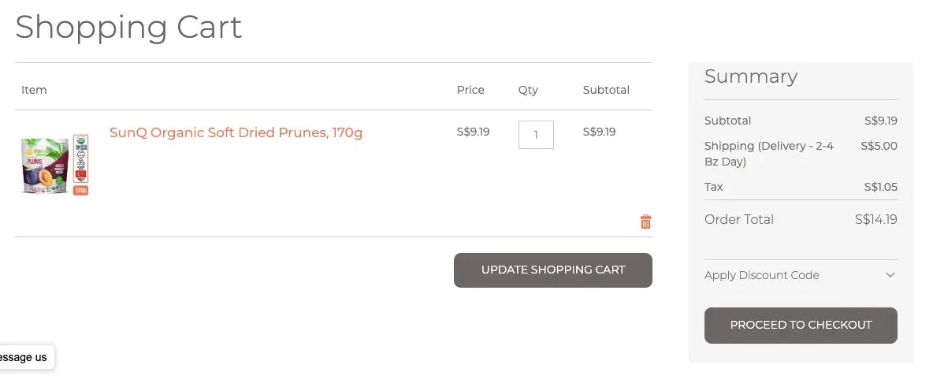Click the Shipping cost S$5.00
Image resolution: width=933 pixels, height=376 pixels.
point(879,146)
